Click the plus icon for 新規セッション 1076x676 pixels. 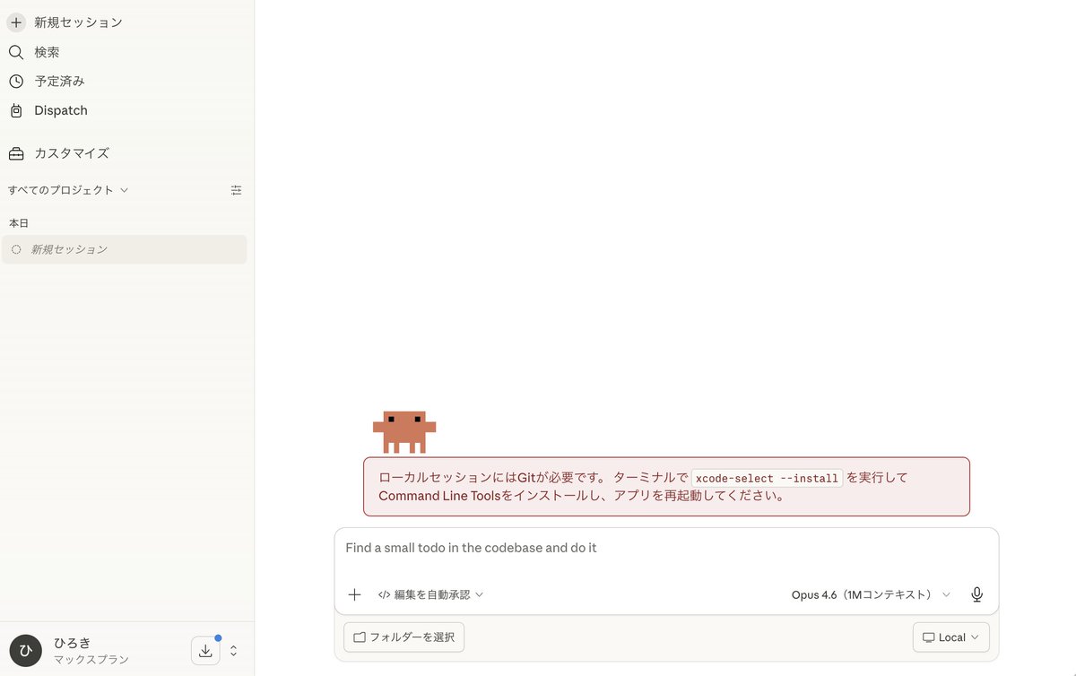pyautogui.click(x=16, y=22)
